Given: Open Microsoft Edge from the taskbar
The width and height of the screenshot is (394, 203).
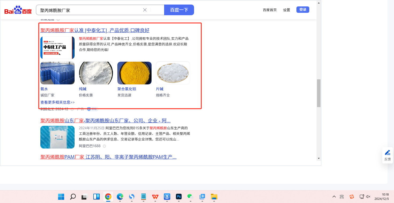Looking at the screenshot, I should click(x=120, y=197).
